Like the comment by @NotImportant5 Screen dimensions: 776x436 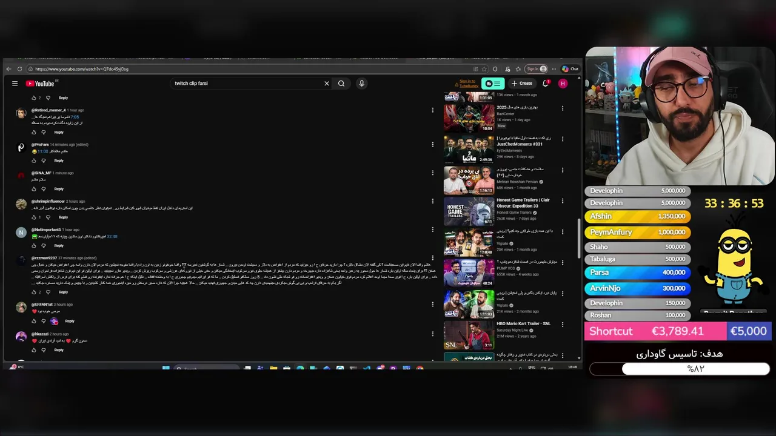point(34,246)
